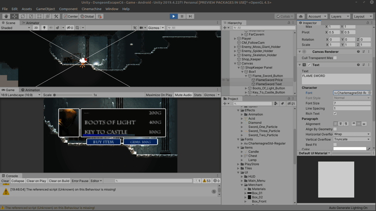The height and width of the screenshot is (211, 376).
Task: Toggle scene lighting with the bulb icon
Action: tap(44, 28)
